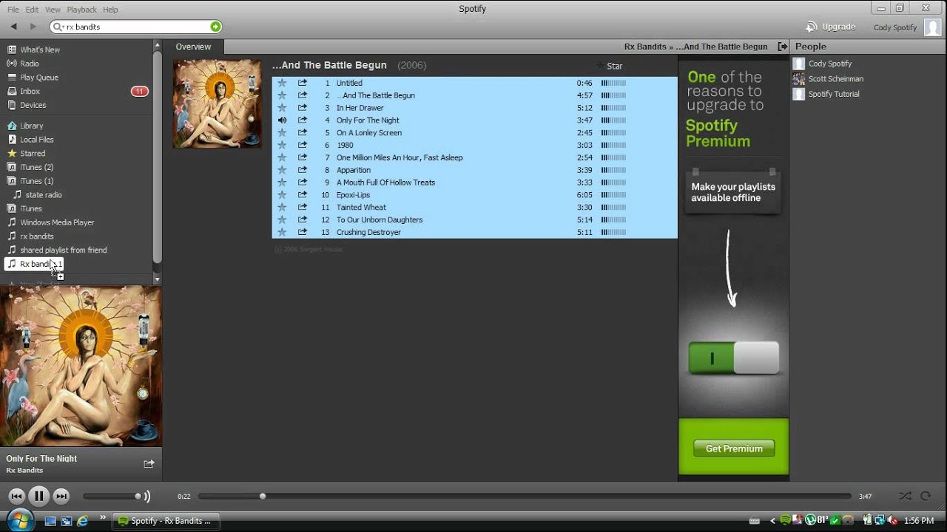
Task: Star the track Epoxi-Lips
Action: pos(282,195)
